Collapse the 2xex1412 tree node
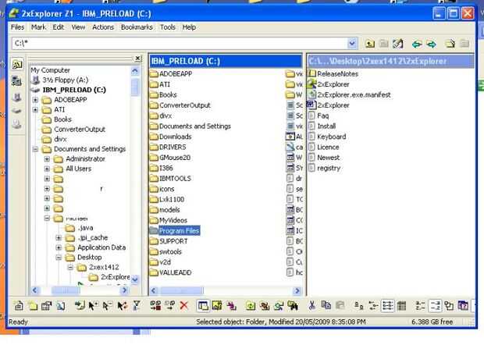 (x=70, y=267)
